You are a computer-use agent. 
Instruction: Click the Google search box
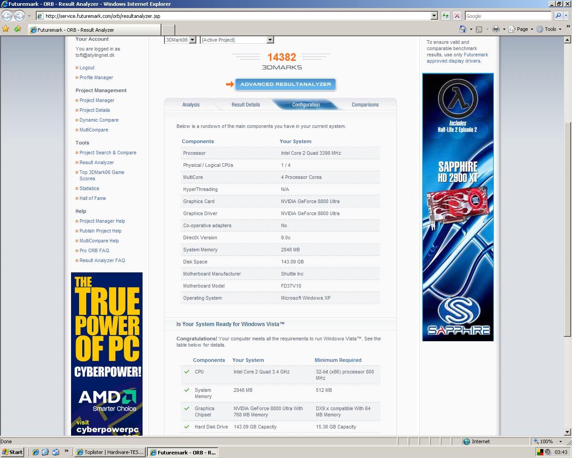[x=508, y=16]
